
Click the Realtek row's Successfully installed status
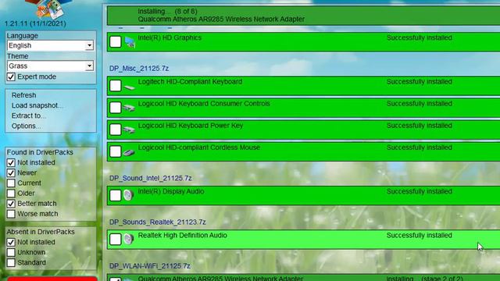(420, 236)
